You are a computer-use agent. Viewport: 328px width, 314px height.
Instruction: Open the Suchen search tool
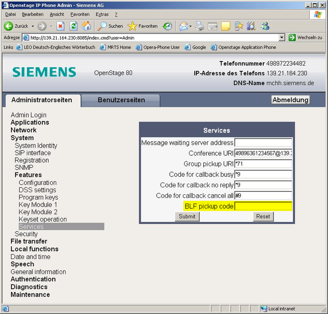110,26
